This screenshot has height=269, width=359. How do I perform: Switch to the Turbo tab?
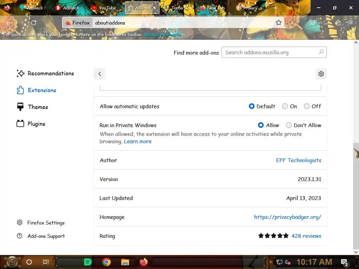[177, 8]
